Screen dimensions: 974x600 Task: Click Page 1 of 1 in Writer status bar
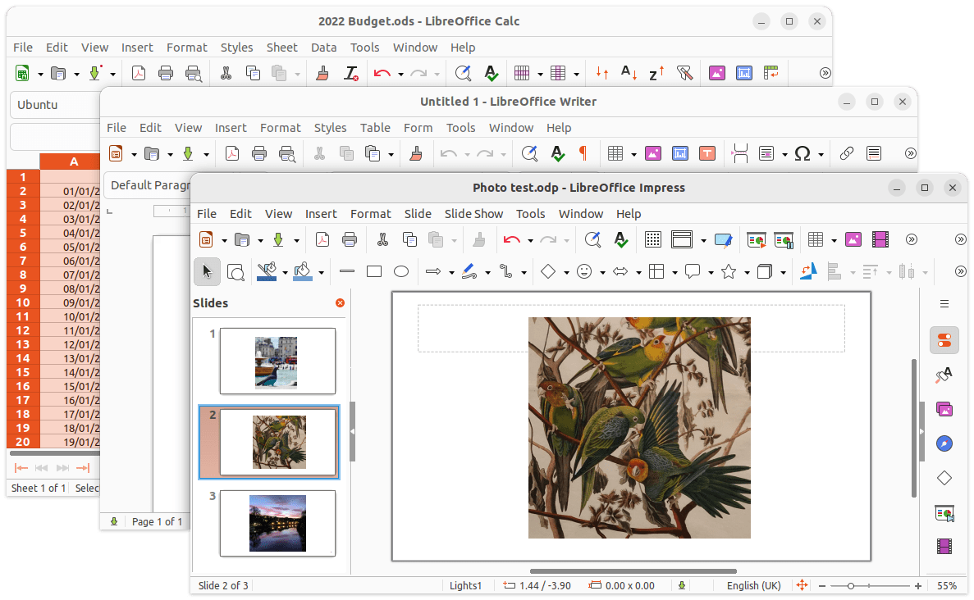[x=158, y=522]
